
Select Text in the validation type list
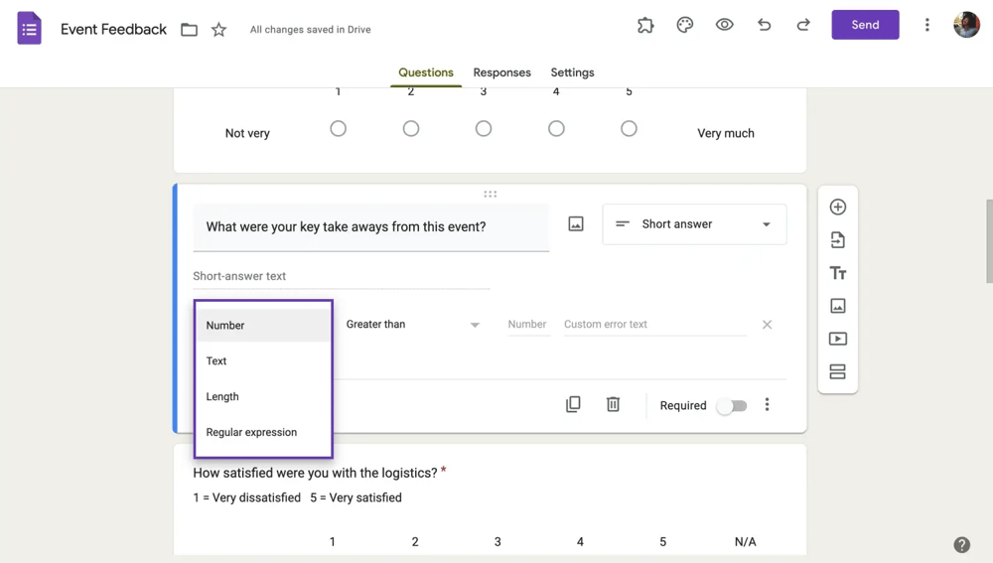[216, 360]
